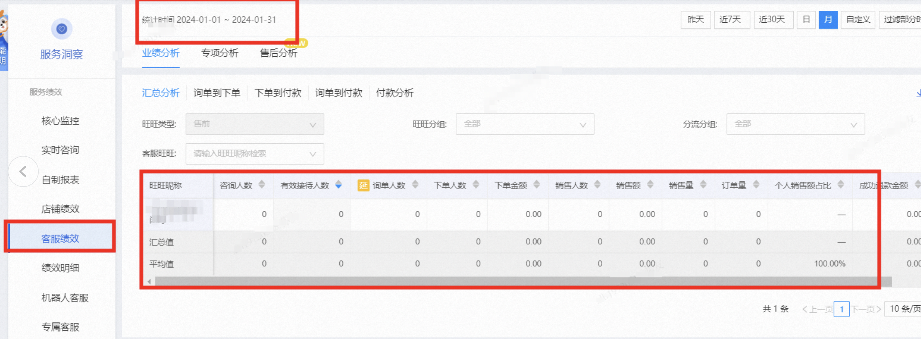Sort by 销售量 arrows
The image size is (921, 339).
coord(703,185)
